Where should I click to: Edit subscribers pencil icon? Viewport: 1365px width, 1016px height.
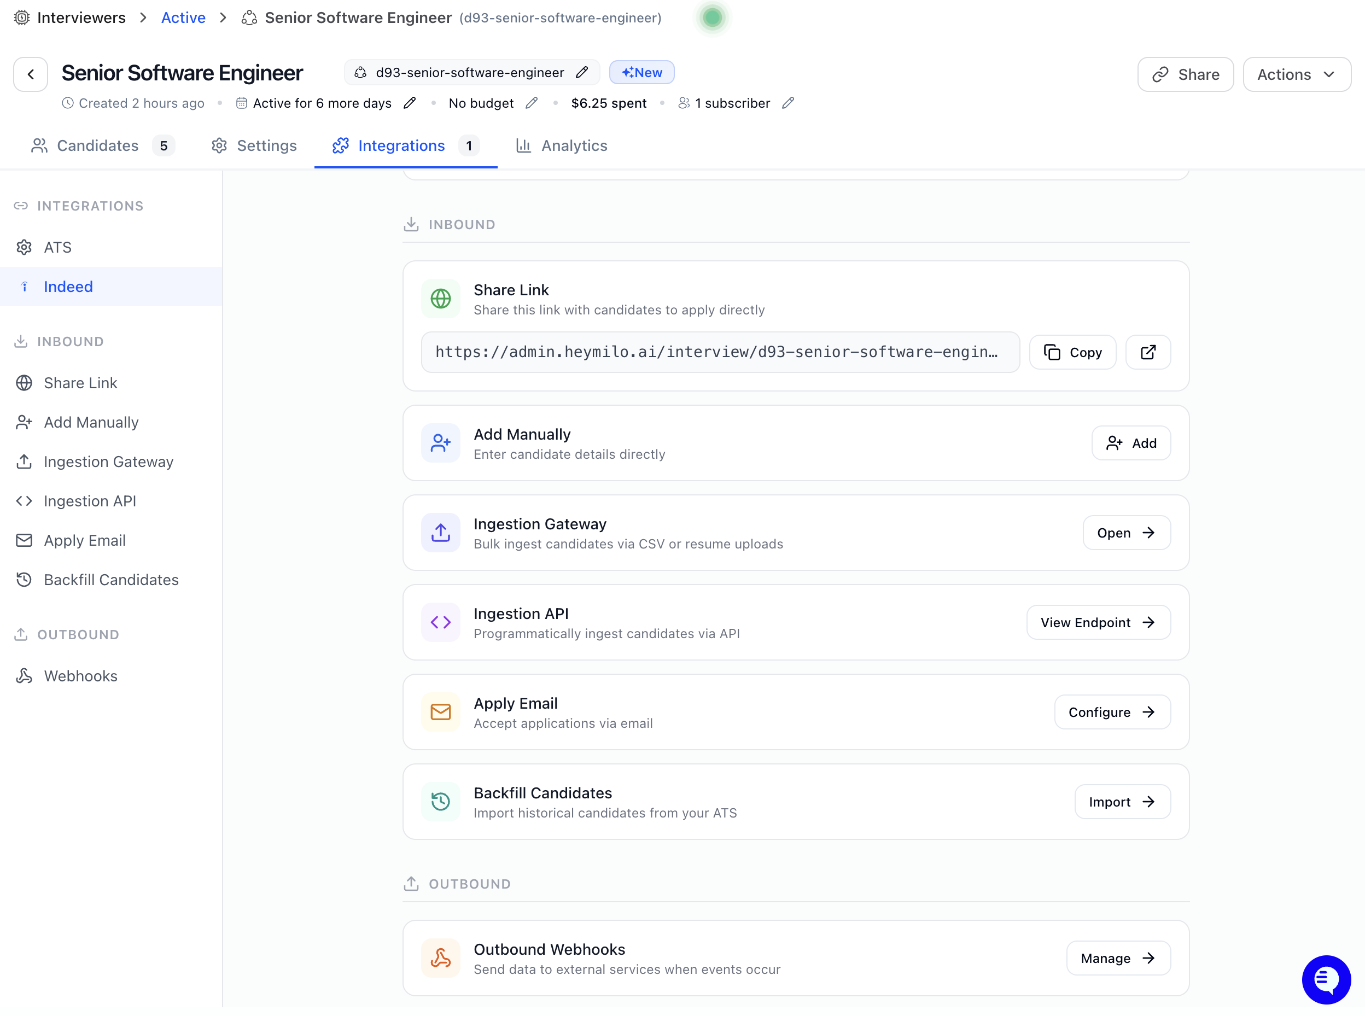pos(787,103)
